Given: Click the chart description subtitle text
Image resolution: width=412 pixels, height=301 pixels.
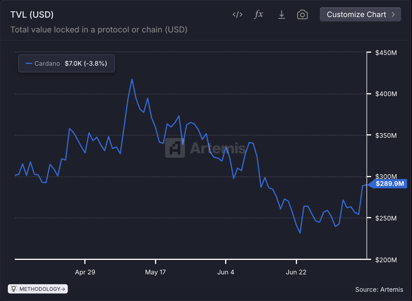Looking at the screenshot, I should coord(99,30).
